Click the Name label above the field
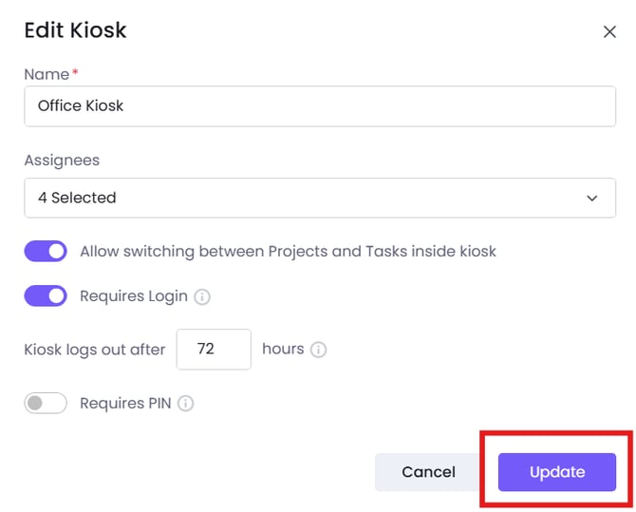Viewport: 636px width, 512px height. [47, 74]
